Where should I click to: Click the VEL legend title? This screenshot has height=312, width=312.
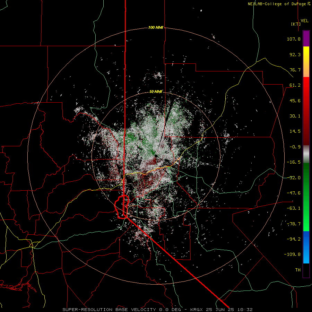(304, 21)
